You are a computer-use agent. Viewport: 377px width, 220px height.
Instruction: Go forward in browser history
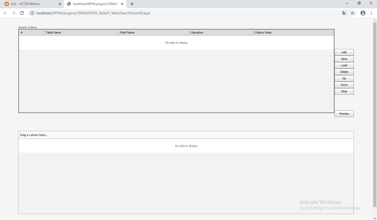tap(14, 13)
